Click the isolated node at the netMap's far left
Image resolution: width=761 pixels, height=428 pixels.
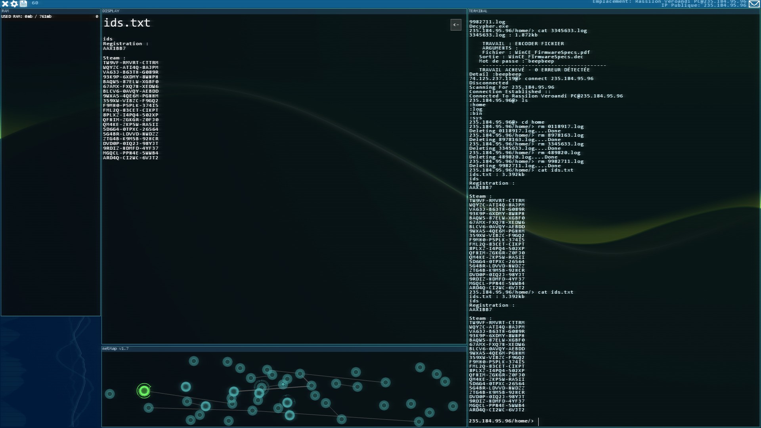pos(110,394)
